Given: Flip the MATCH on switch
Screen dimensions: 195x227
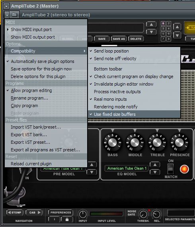Looking at the screenshot, I should pos(170,169).
